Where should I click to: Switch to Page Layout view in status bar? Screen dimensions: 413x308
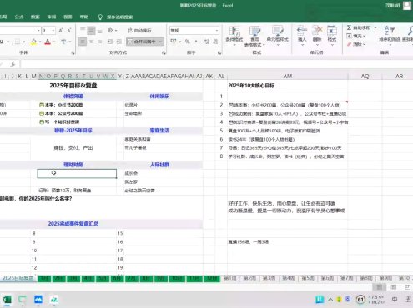(394, 287)
